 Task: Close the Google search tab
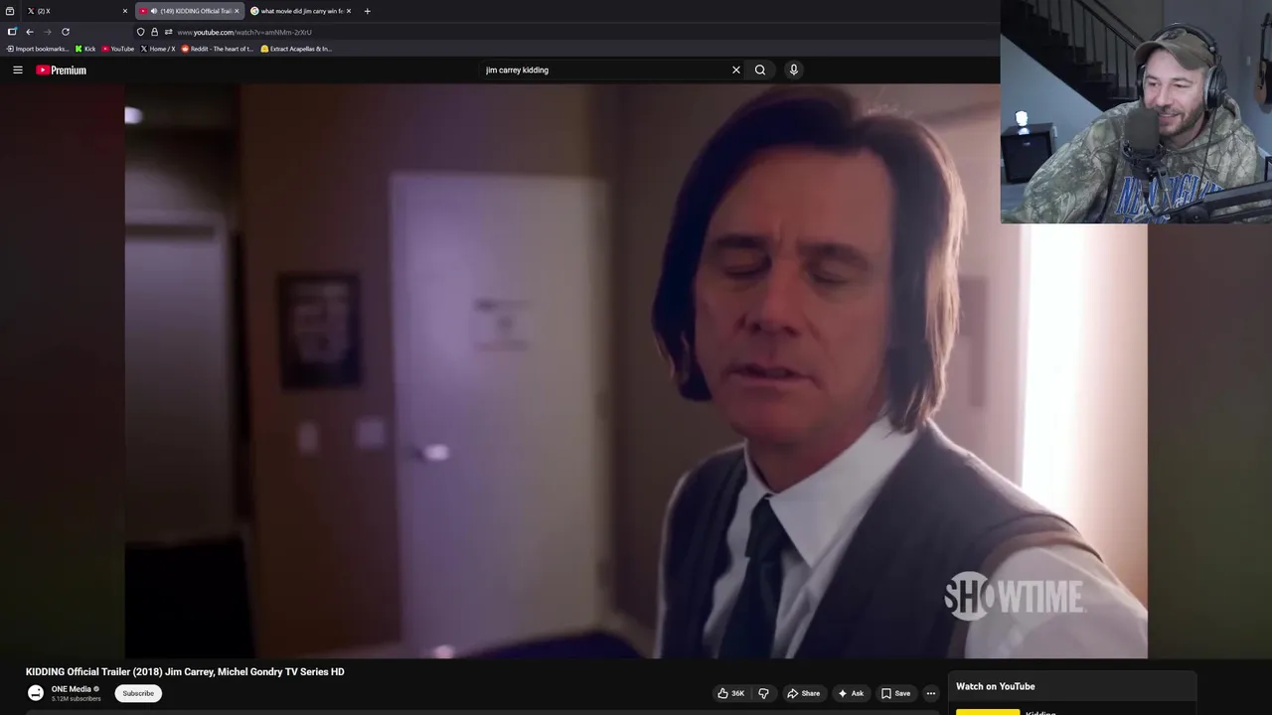coord(349,11)
